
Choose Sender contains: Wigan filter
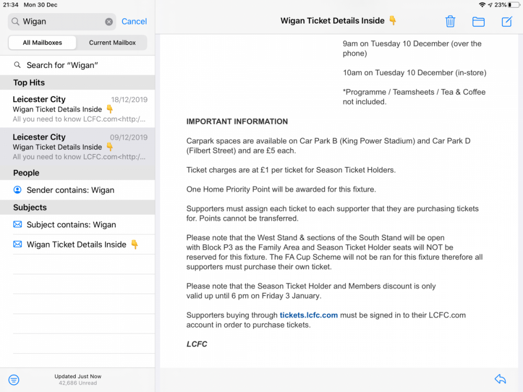[x=77, y=190]
